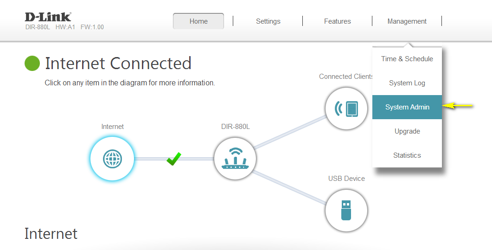492x250 pixels.
Task: Expand the Features menu
Action: coord(338,21)
